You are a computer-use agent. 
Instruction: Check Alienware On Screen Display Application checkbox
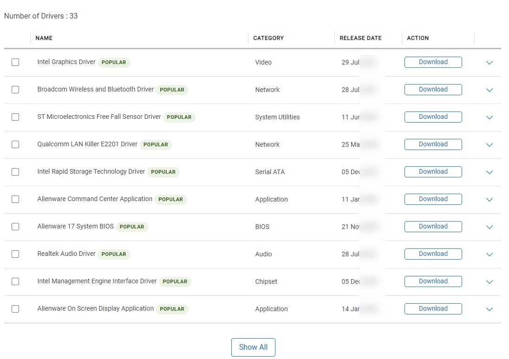pos(15,309)
